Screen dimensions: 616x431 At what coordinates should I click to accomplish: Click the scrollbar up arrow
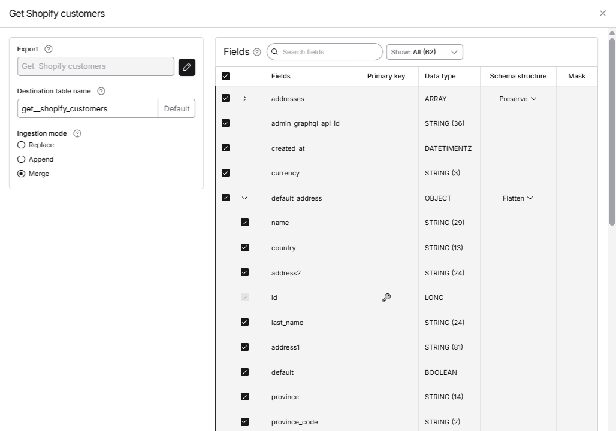pos(612,32)
